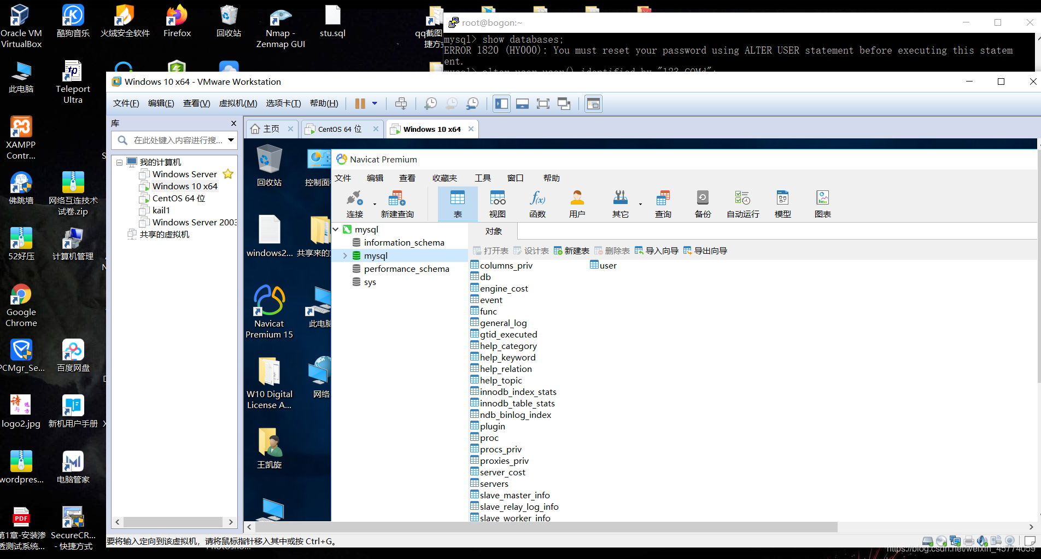Screen dimensions: 1041x559
Task: Open 其它 dropdown arrow in Navicat
Action: click(x=640, y=204)
